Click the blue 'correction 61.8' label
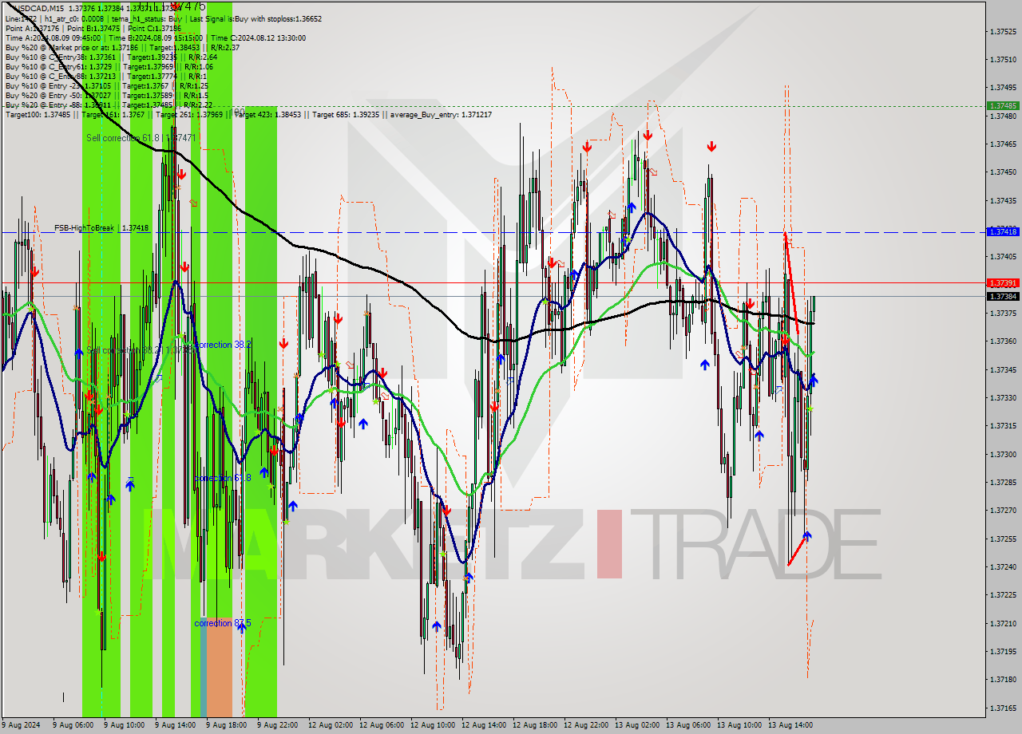Screen dimensions: 1022x734 223,478
